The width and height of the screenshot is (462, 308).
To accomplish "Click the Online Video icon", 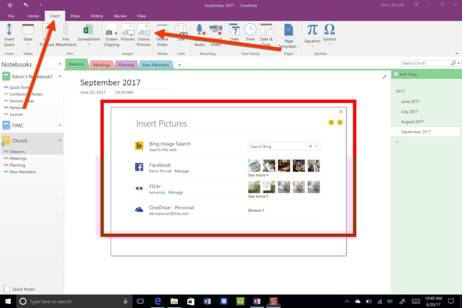I will point(163,29).
